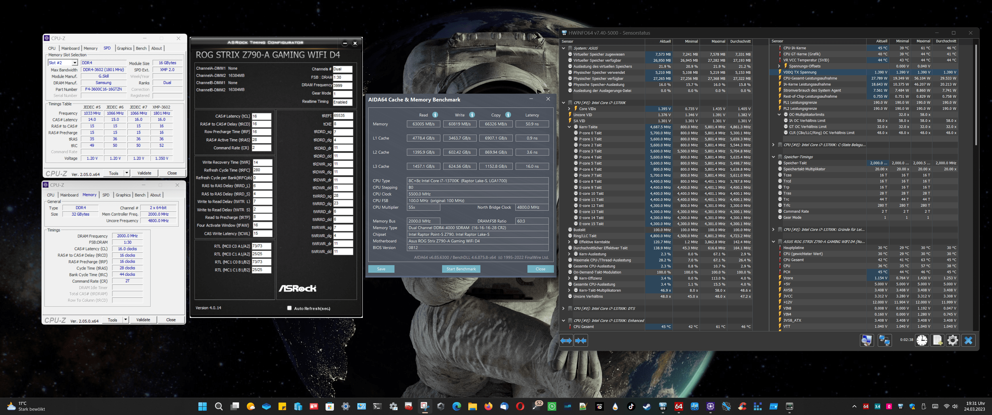Click Validate in lower CPU-Z window
The width and height of the screenshot is (992, 415).
143,320
